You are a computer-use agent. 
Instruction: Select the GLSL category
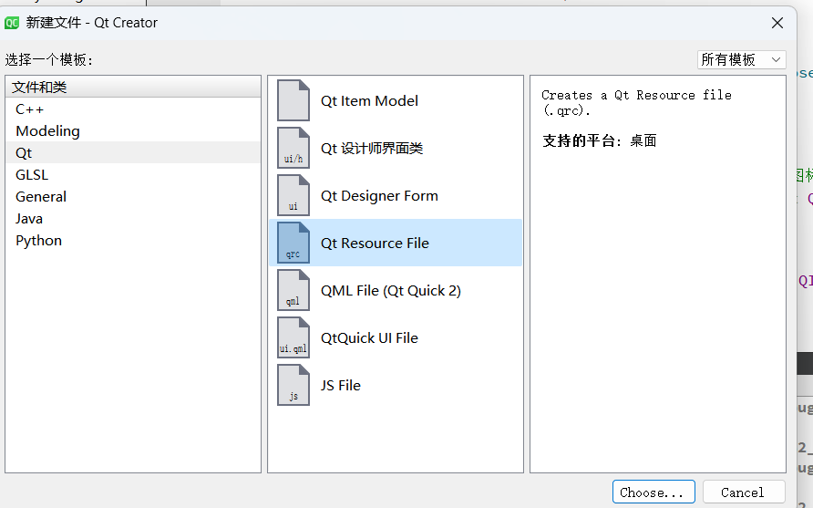(32, 175)
